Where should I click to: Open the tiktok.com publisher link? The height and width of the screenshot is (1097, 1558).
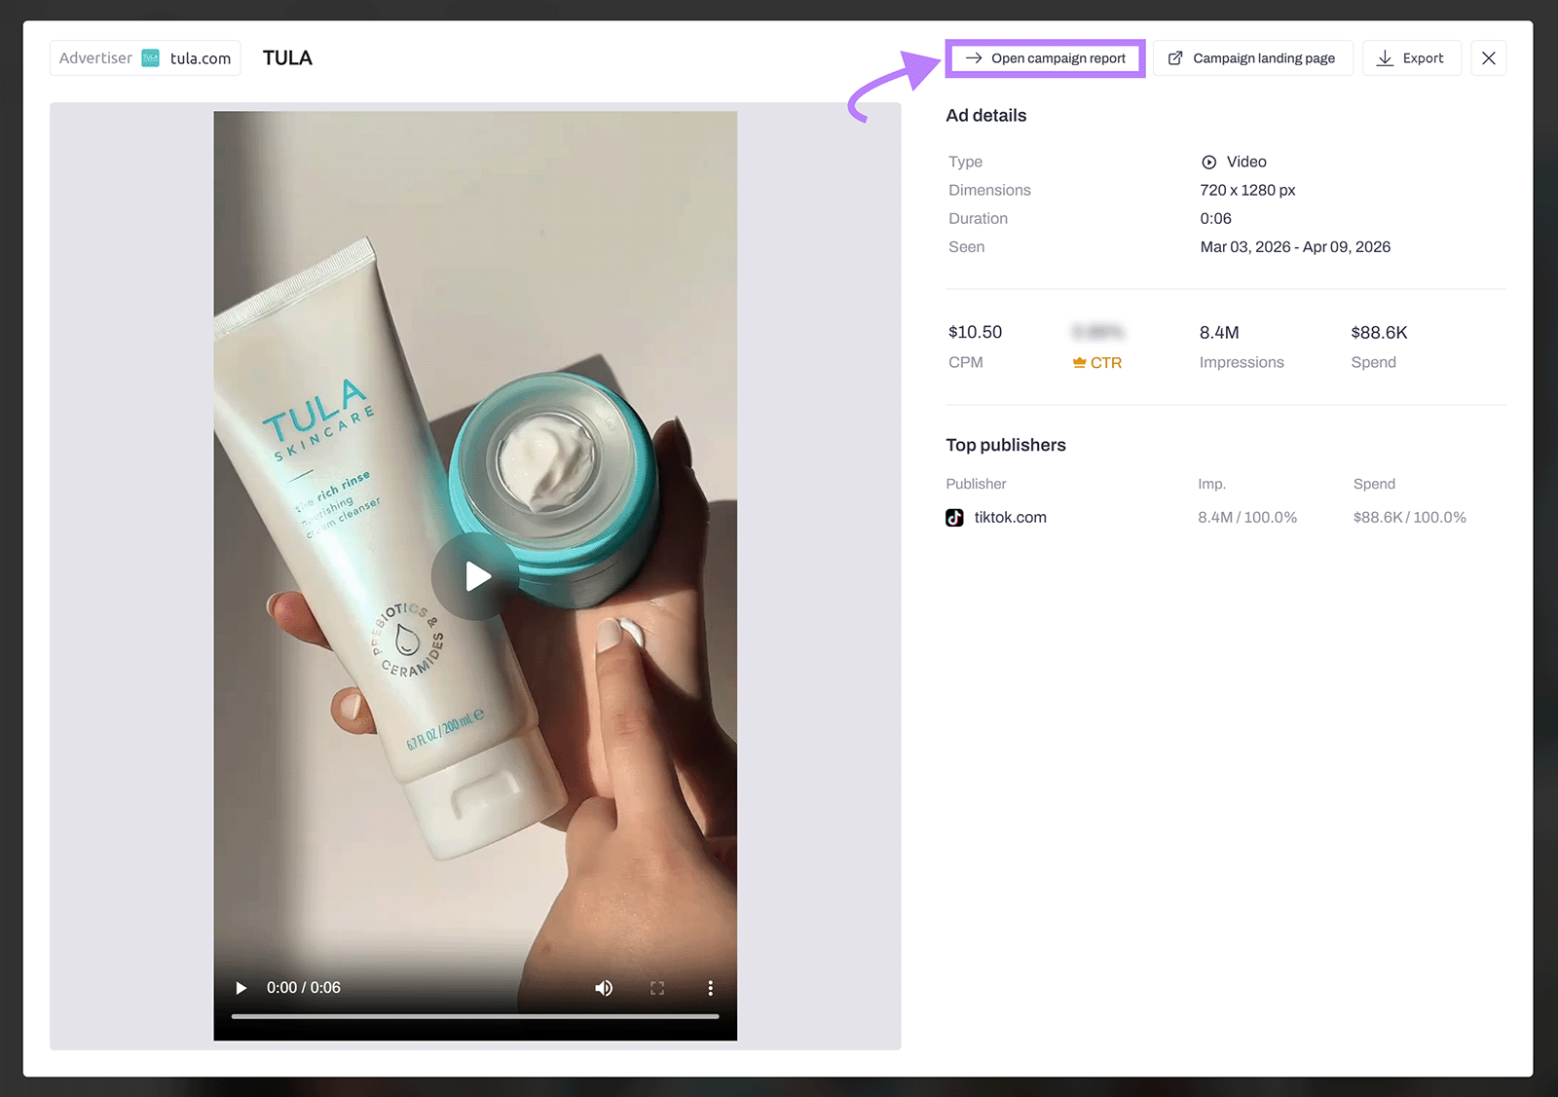point(1010,518)
